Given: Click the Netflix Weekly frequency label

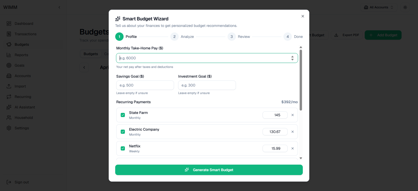Looking at the screenshot, I should (x=134, y=151).
